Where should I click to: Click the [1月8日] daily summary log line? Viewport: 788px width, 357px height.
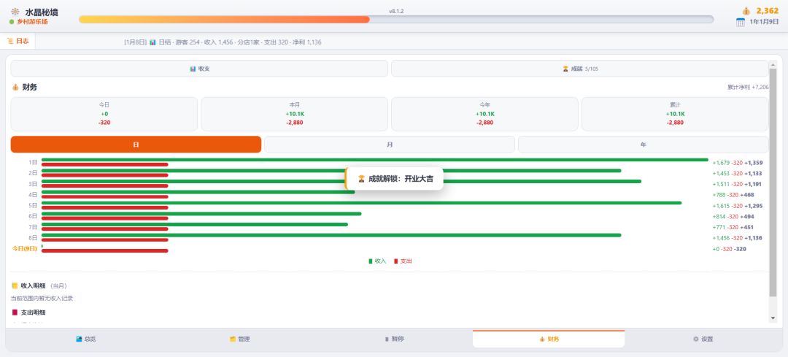223,42
